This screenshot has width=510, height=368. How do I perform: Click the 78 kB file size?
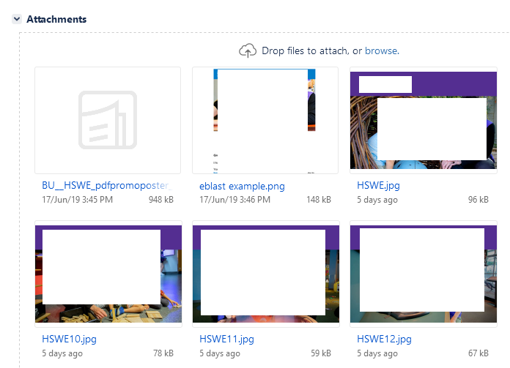163,353
